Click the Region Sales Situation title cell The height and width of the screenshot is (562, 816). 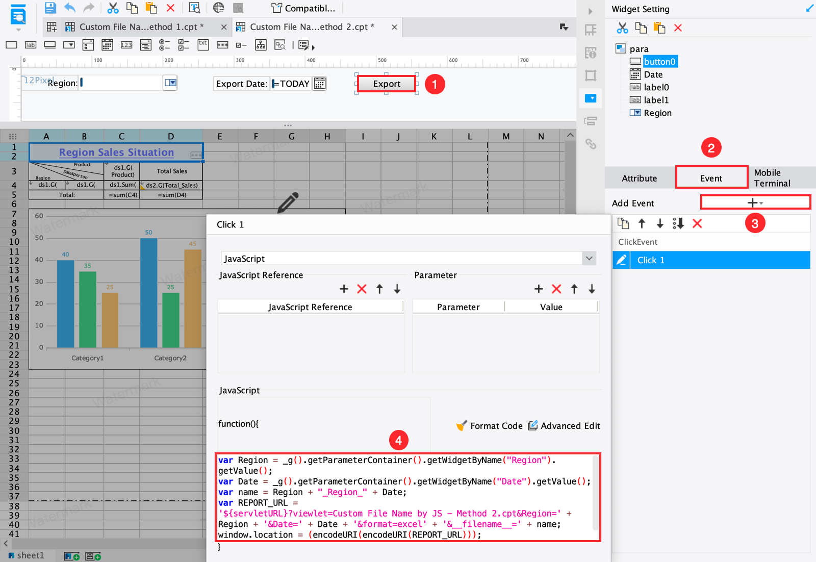click(x=116, y=152)
